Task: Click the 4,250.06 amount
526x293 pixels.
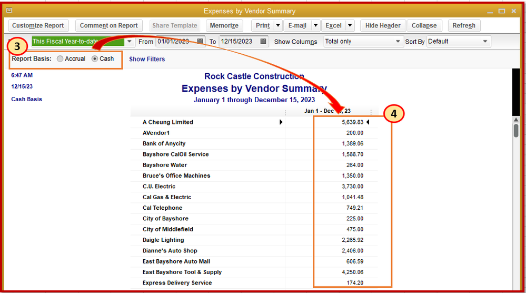Action: pos(353,272)
